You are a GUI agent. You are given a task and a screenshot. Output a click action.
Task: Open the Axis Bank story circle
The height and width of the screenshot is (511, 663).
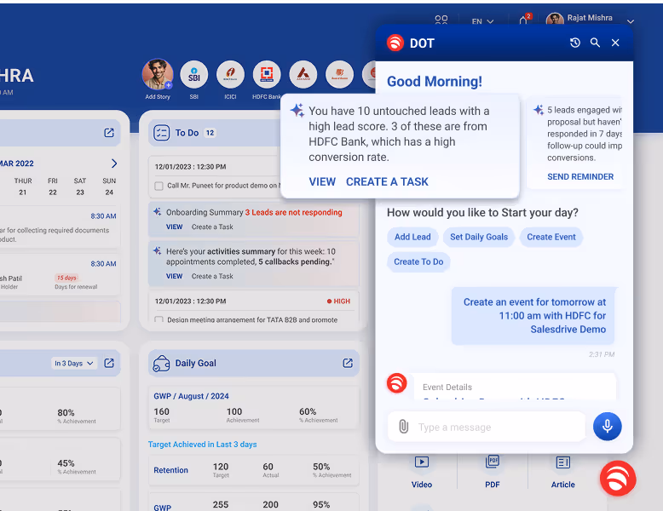(303, 74)
